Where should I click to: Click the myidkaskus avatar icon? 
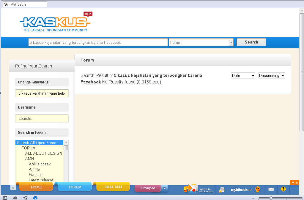click(x=258, y=189)
